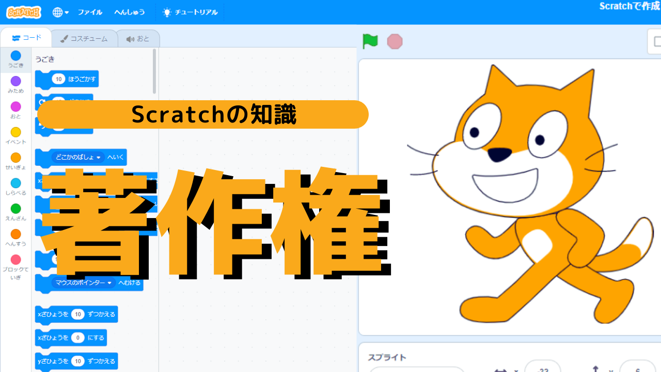The width and height of the screenshot is (661, 372).
Task: Open the へんしゅう menu
Action: click(x=130, y=12)
